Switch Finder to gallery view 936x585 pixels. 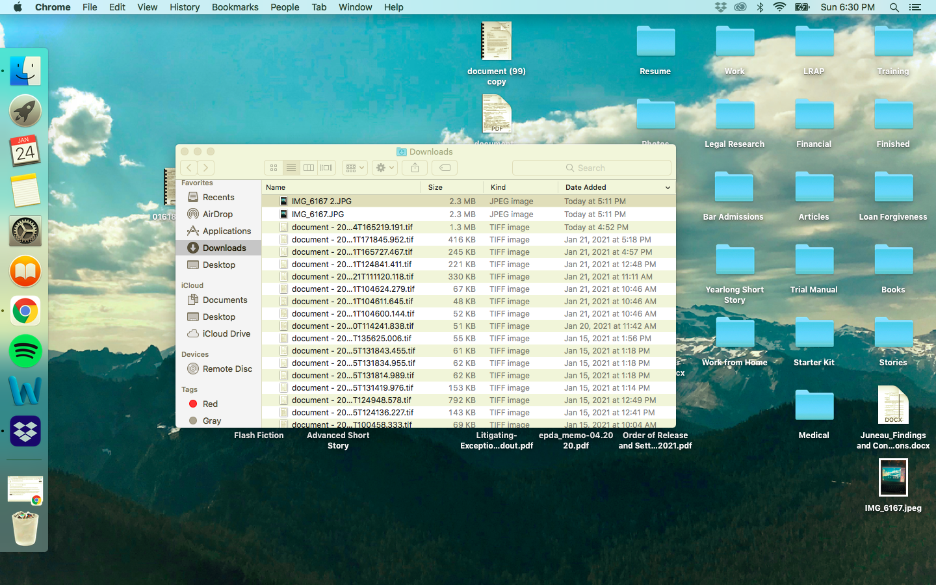(326, 168)
